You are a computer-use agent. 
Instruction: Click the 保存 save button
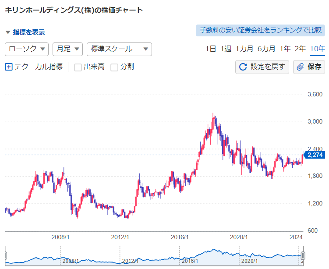click(x=309, y=67)
